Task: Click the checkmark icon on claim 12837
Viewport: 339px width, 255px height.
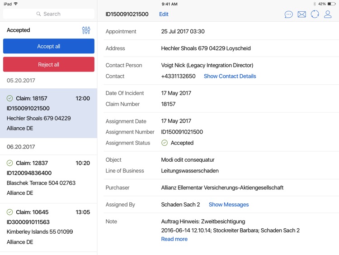Action: [10, 163]
